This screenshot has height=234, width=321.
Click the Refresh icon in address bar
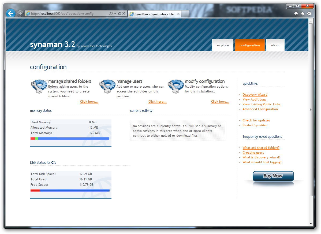pos(120,13)
